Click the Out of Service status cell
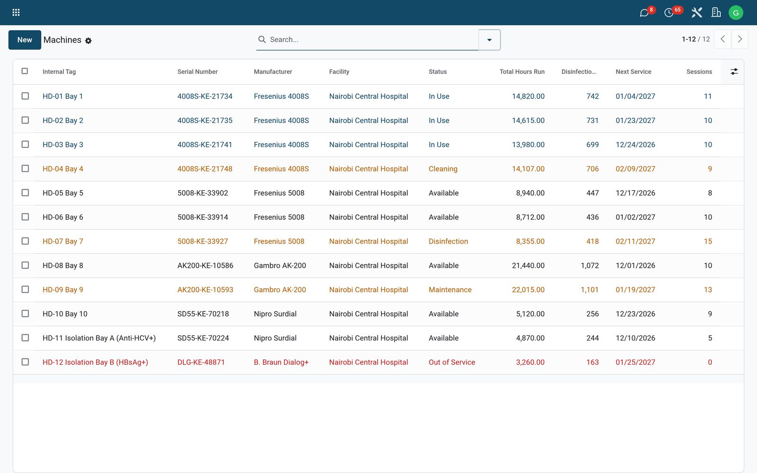The width and height of the screenshot is (757, 473). click(x=452, y=362)
